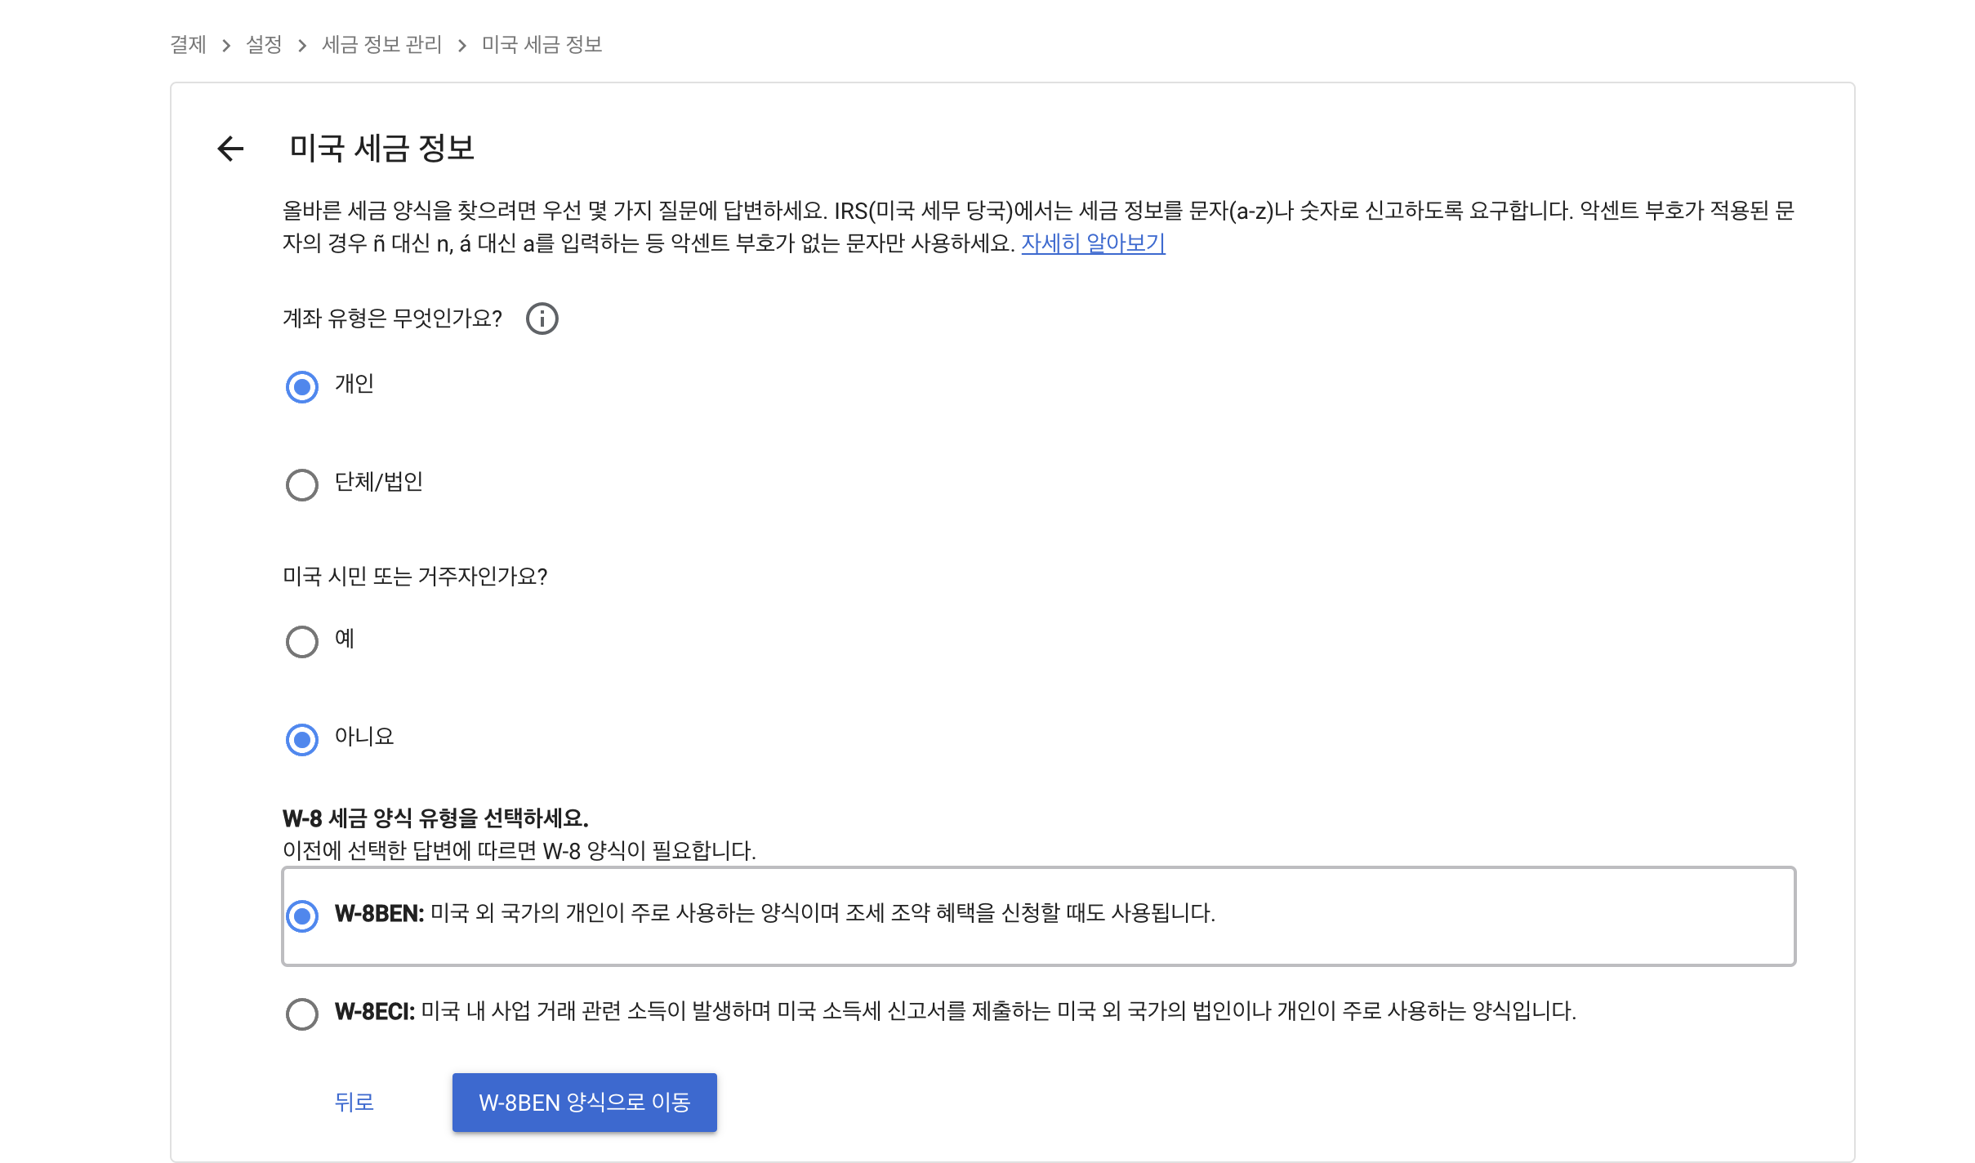Select the 개인 radio button
Screen dimensions: 1975x1163
pos(302,386)
